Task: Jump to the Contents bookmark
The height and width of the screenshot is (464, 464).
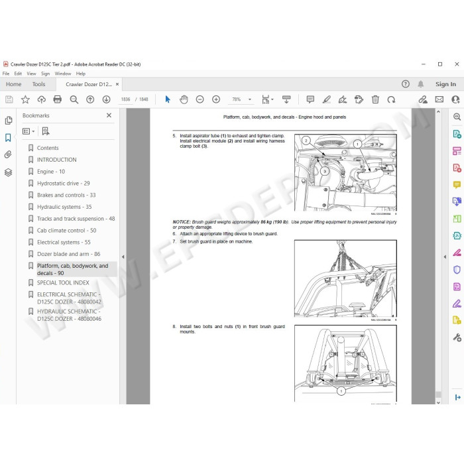Action: click(48, 148)
